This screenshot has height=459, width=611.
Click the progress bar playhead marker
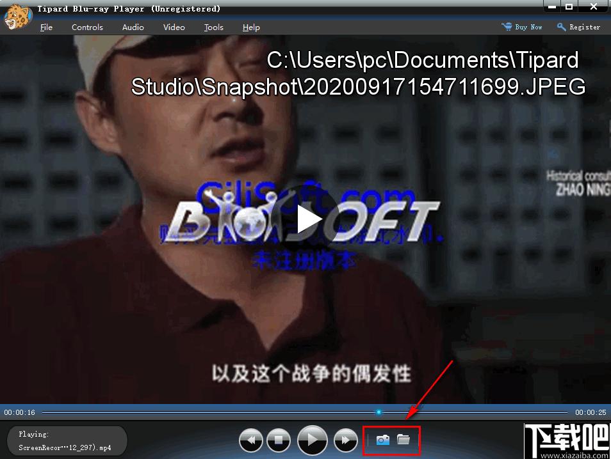(379, 412)
